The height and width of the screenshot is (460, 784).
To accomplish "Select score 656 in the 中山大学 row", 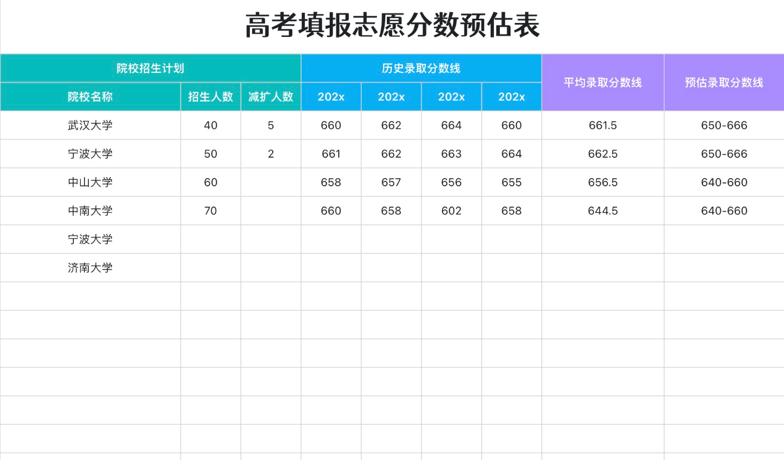I will pos(452,182).
